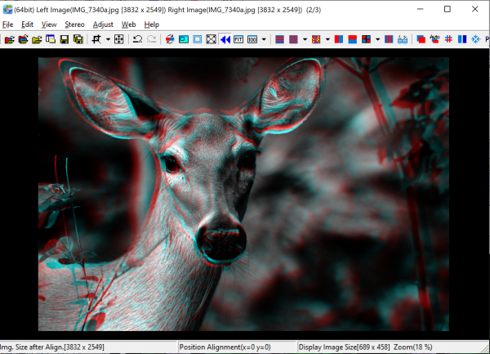The image size is (490, 354).
Task: Select the crop tool icon
Action: (97, 39)
